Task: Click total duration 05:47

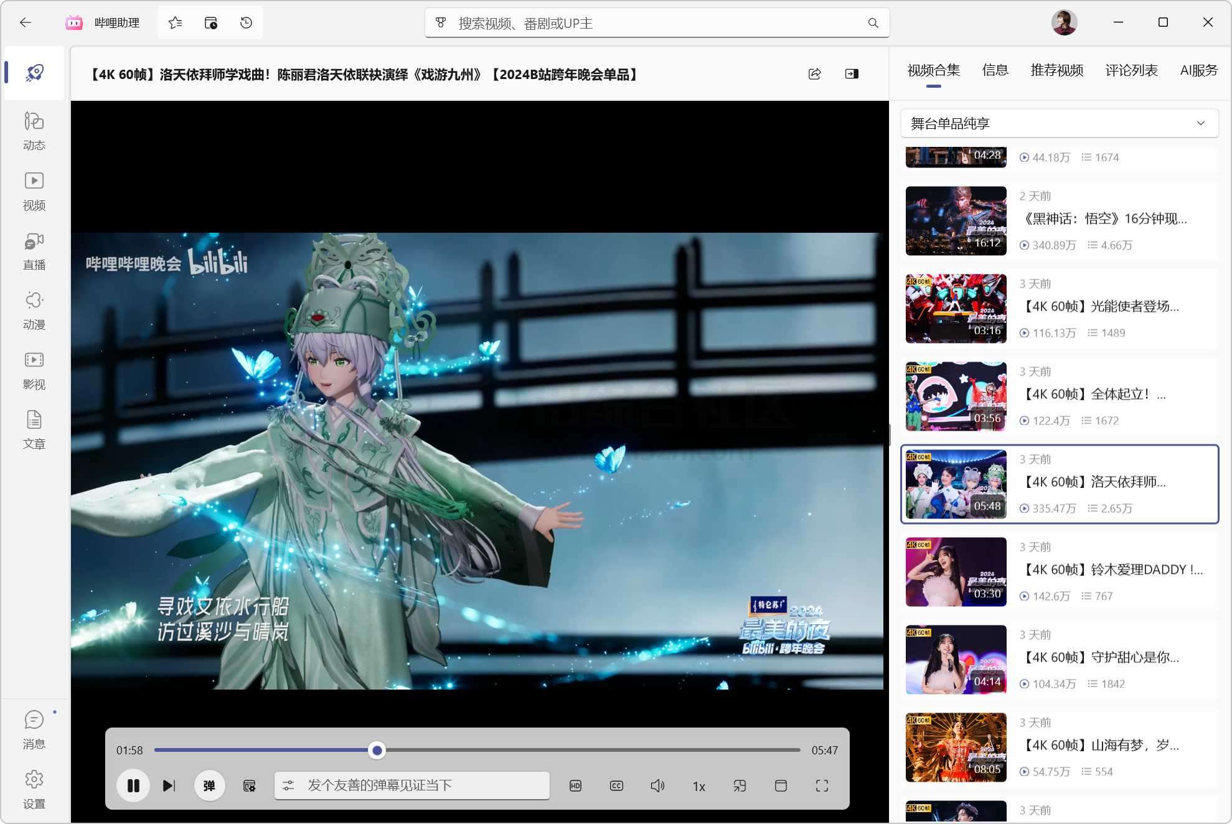Action: 825,751
